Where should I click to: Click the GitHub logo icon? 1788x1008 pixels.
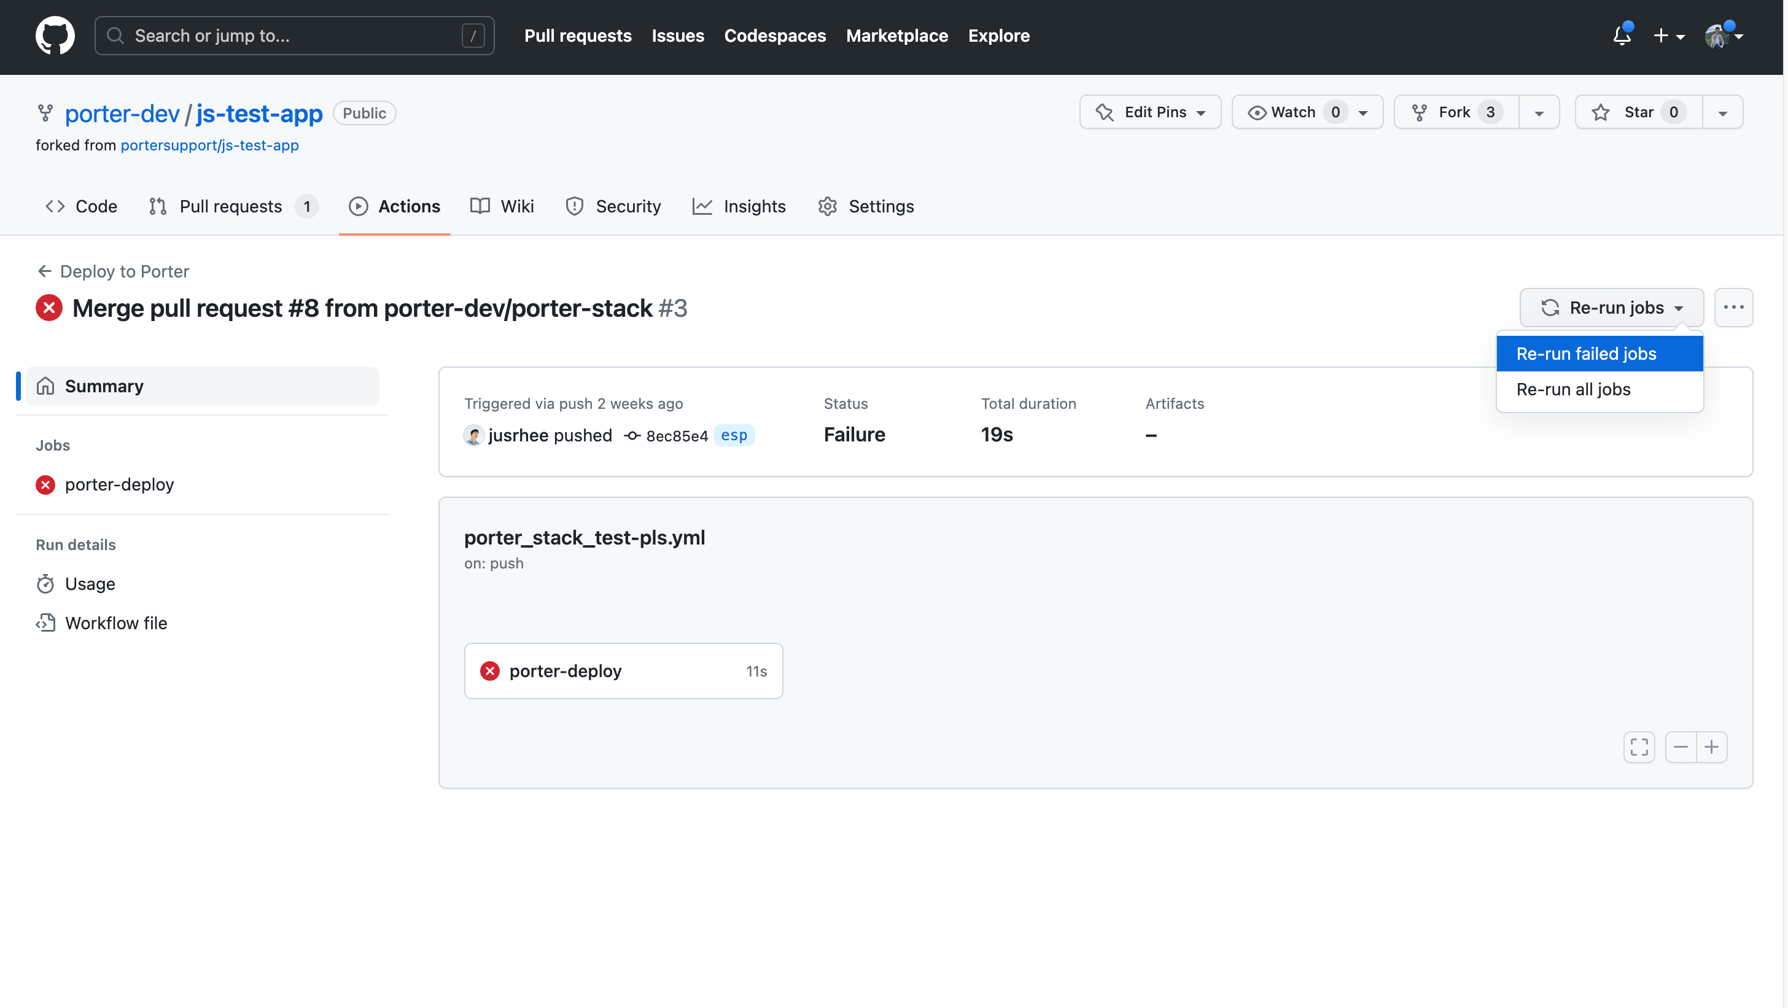tap(55, 36)
